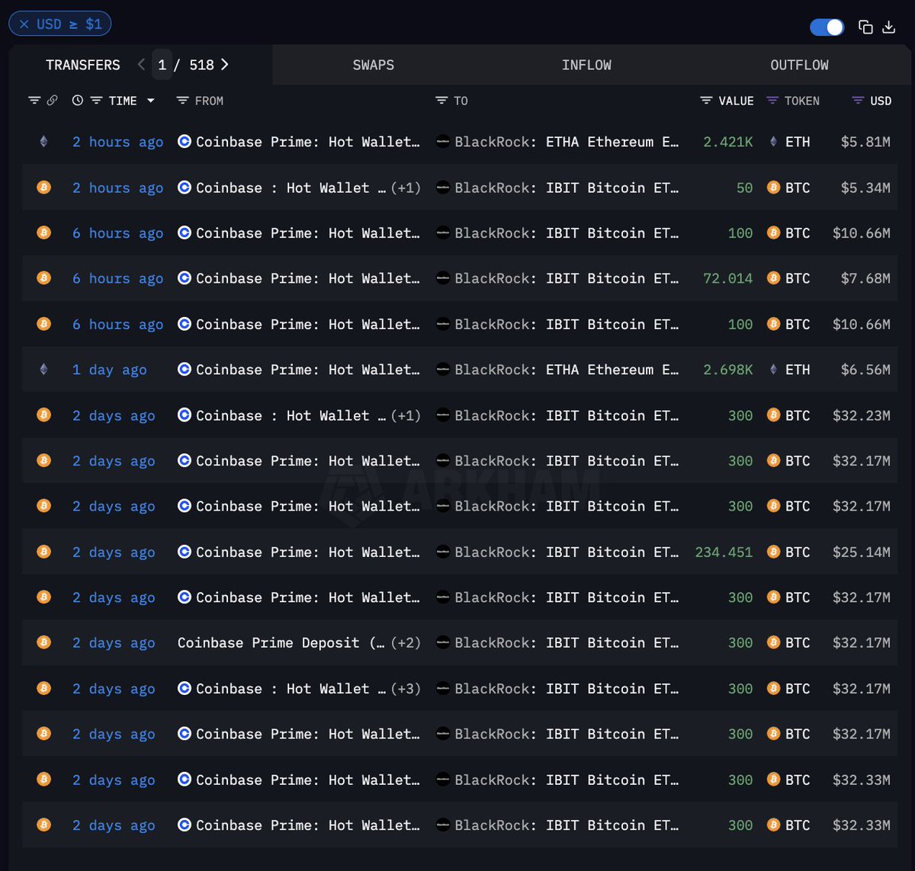915x871 pixels.
Task: Go to next transfers page
Action: click(224, 65)
